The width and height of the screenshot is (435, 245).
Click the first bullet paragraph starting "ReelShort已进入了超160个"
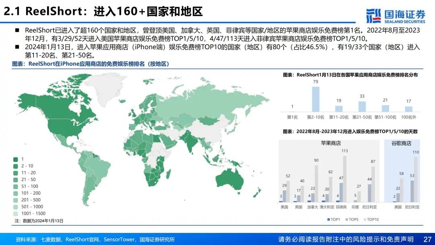222,34
